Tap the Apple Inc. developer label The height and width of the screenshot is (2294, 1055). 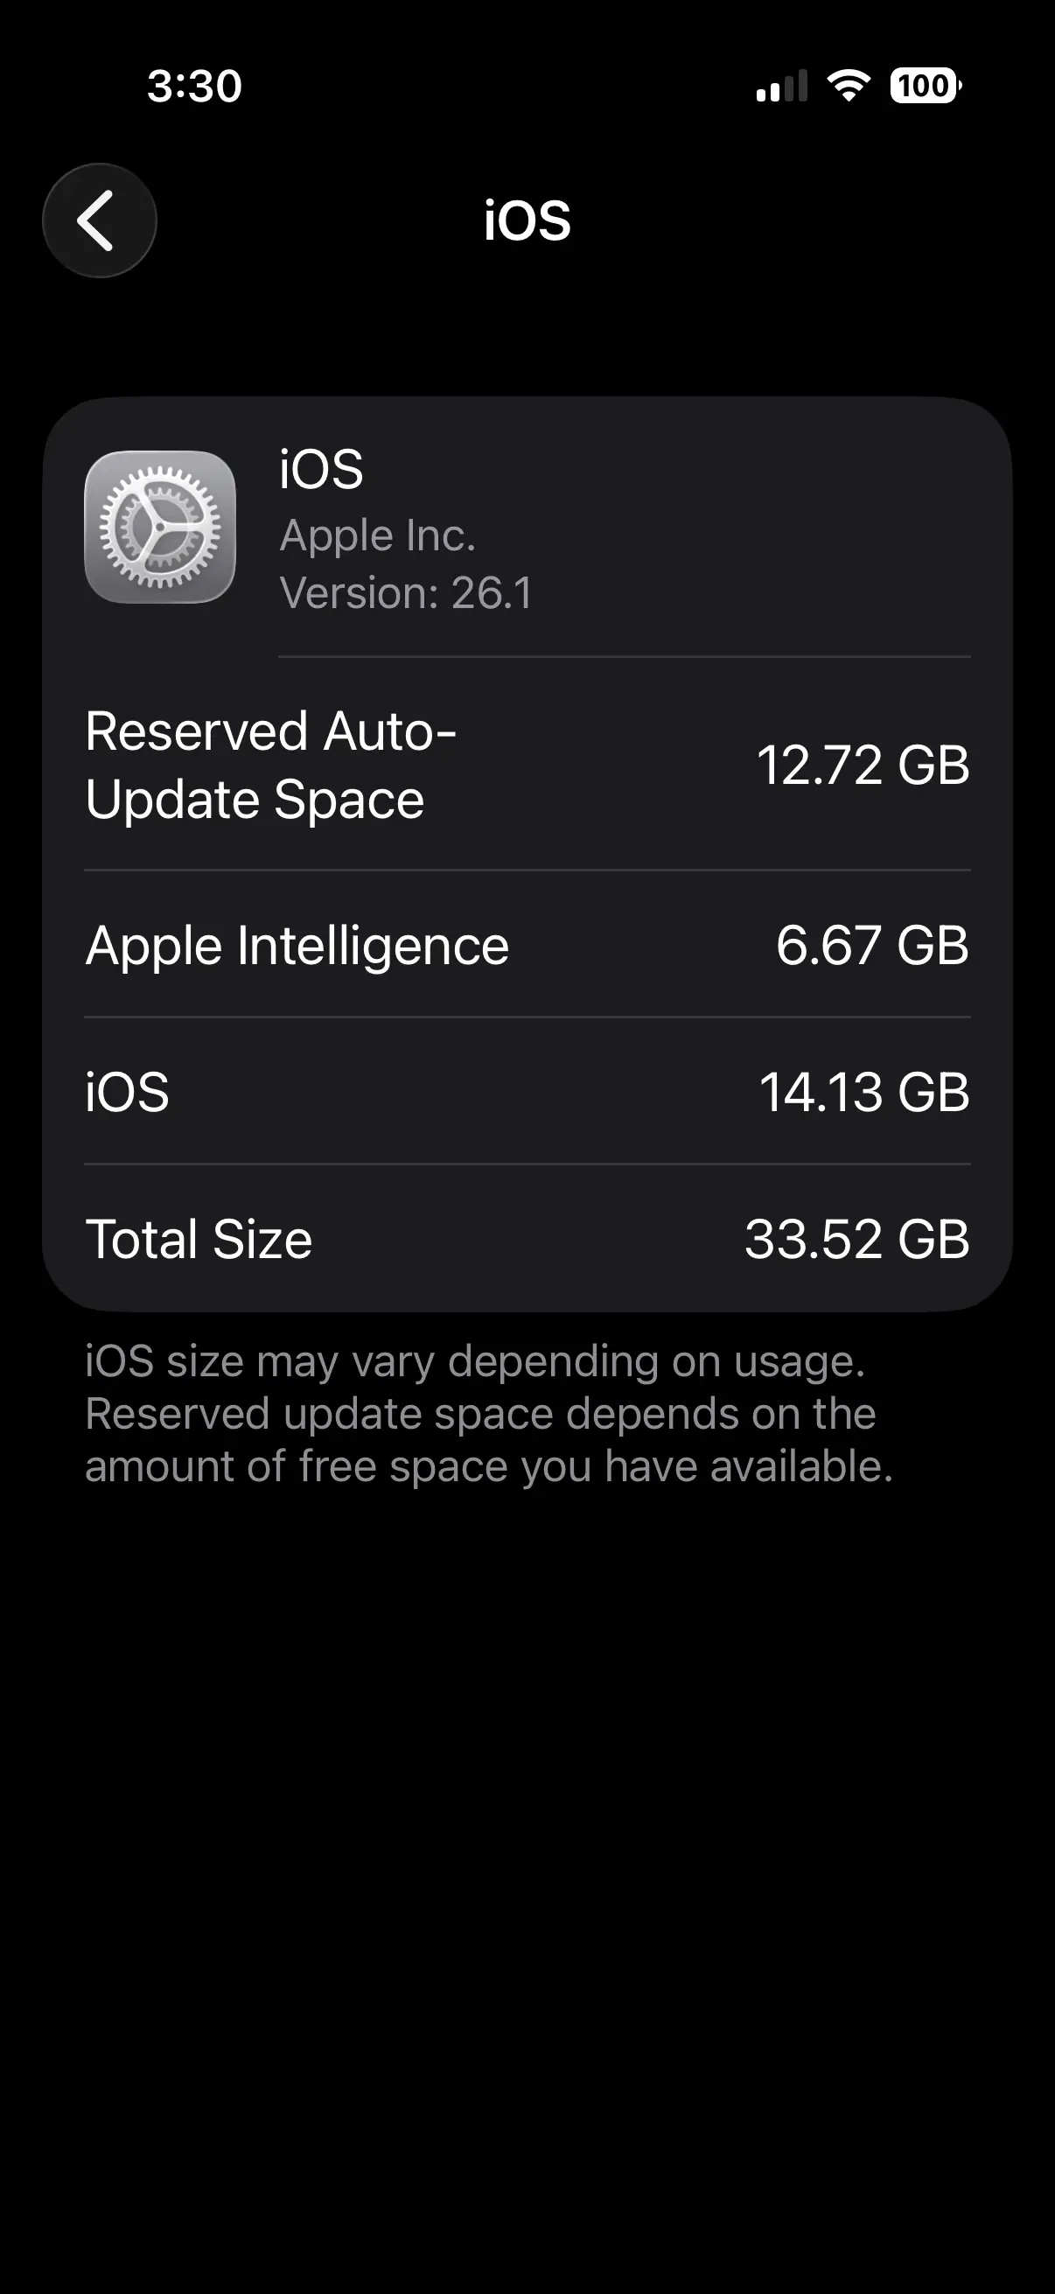(x=378, y=535)
